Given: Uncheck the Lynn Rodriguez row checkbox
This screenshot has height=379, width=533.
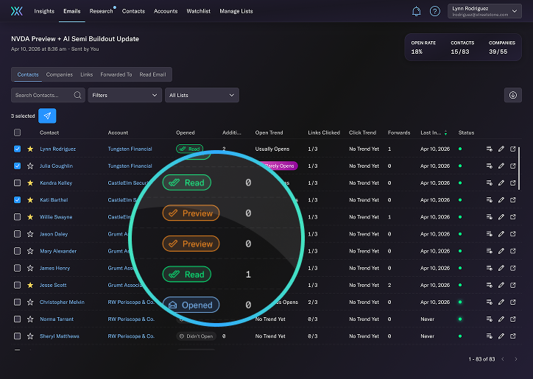Looking at the screenshot, I should click(17, 149).
